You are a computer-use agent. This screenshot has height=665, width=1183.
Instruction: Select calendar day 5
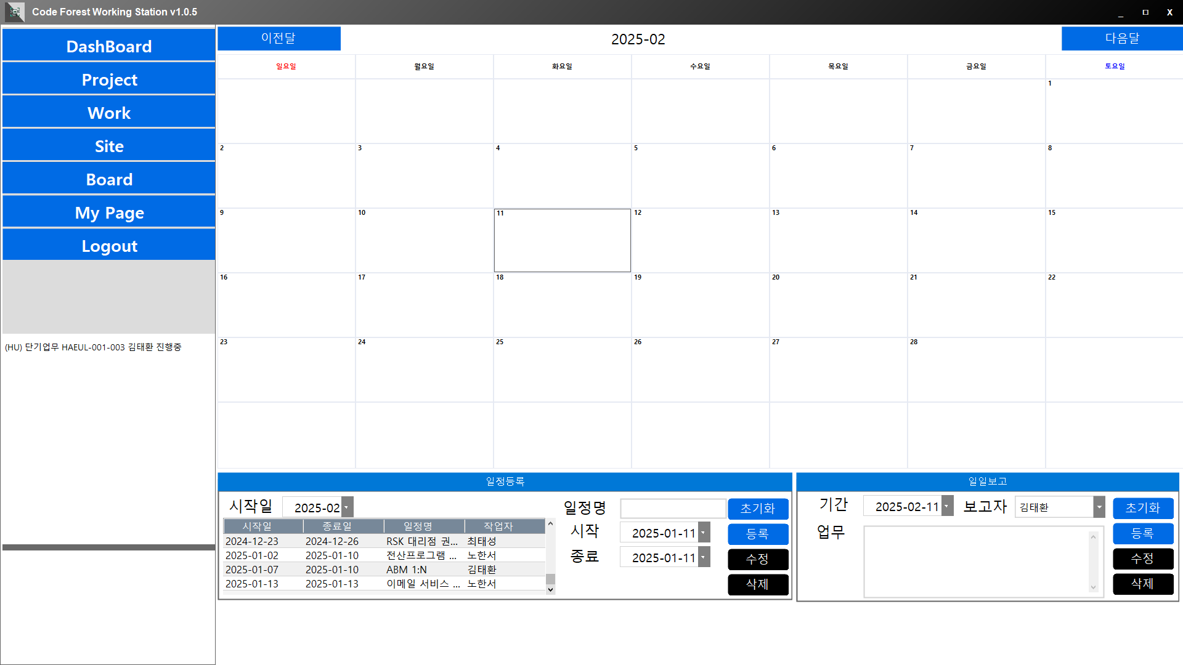(x=700, y=175)
